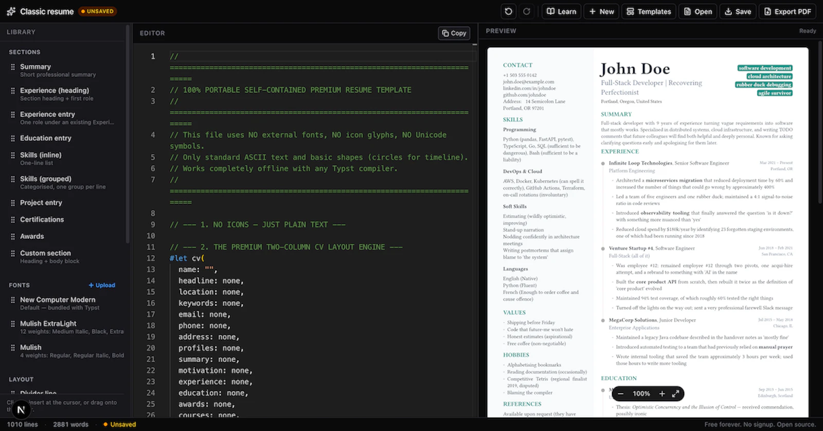Export the resume as PDF
The height and width of the screenshot is (431, 823).
point(788,11)
